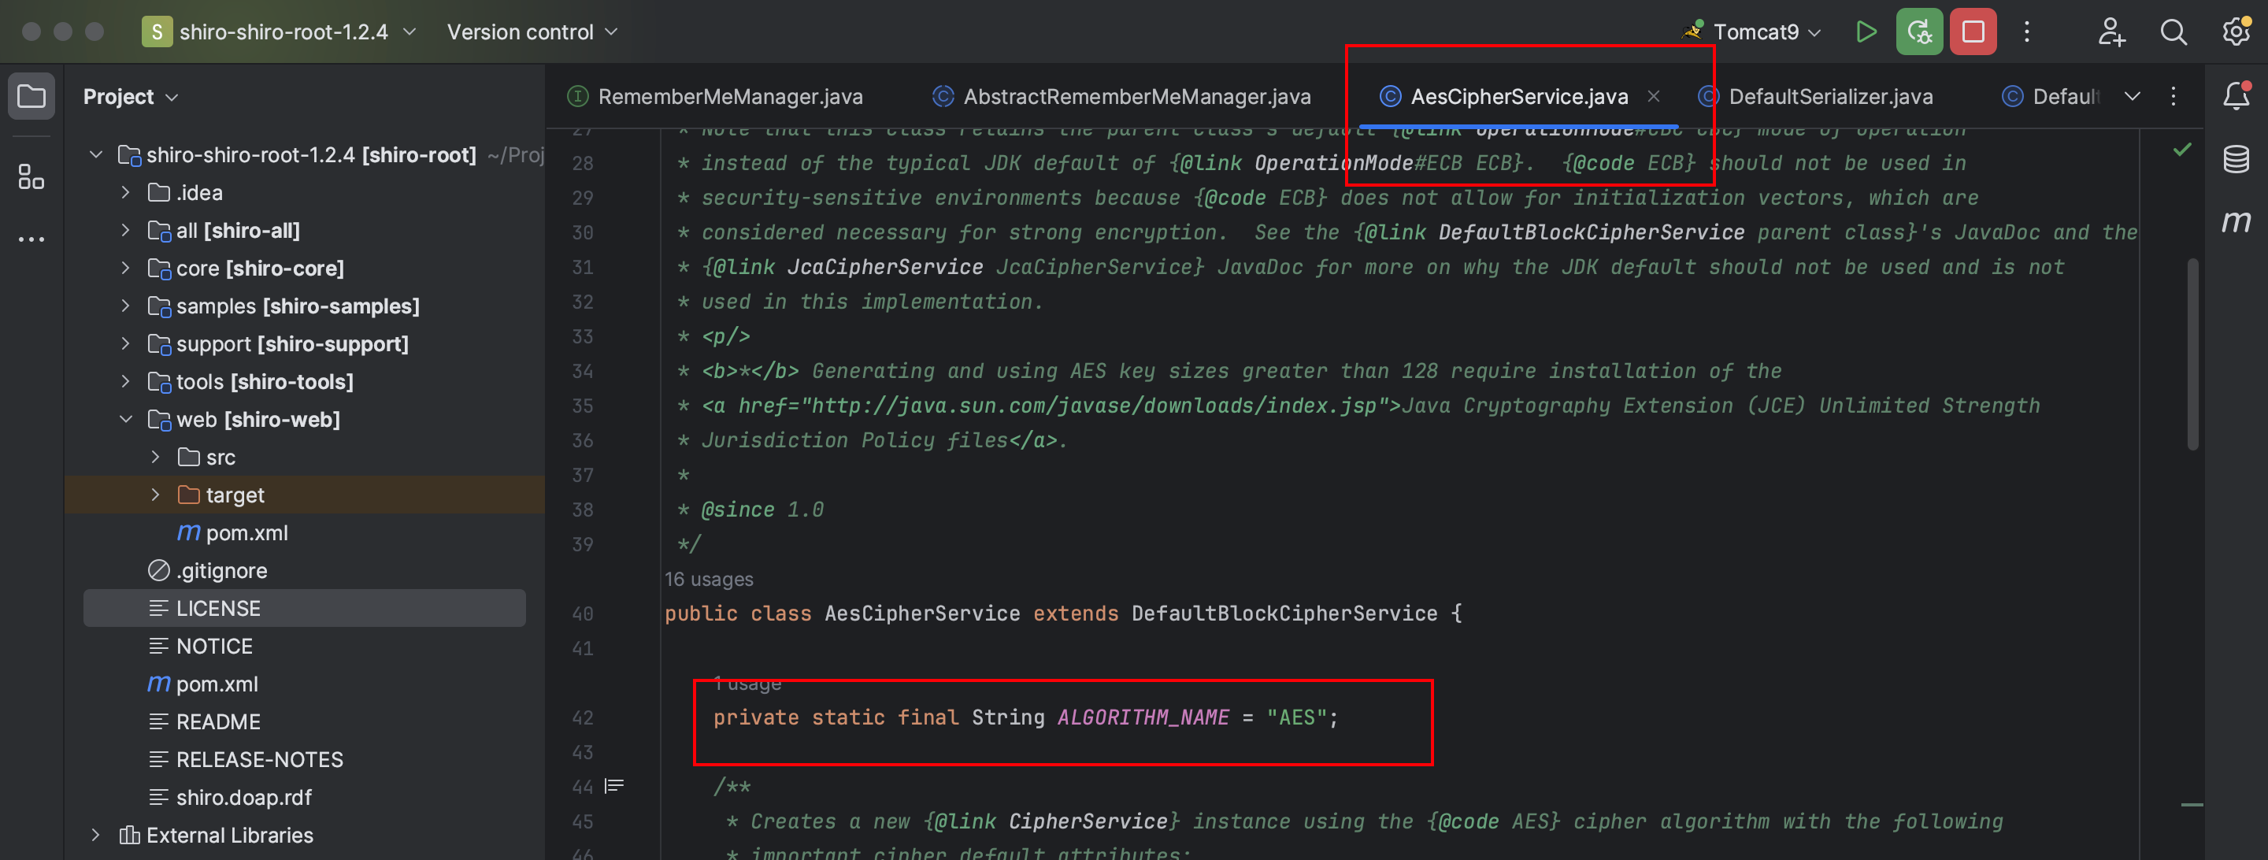The image size is (2268, 860).
Task: Click the java.sun.com JCE download URL
Action: pos(1095,406)
